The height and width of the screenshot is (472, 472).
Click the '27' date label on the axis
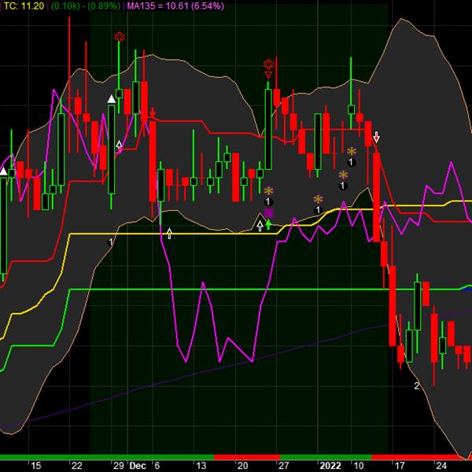pos(284,466)
